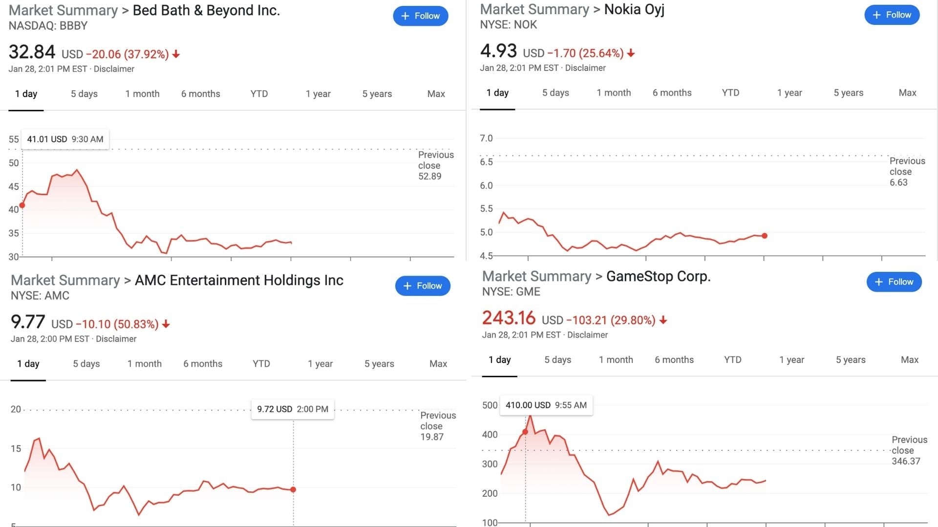Click the red down arrow beside AMC price change
Viewport: 938px width, 527px height.
click(166, 324)
